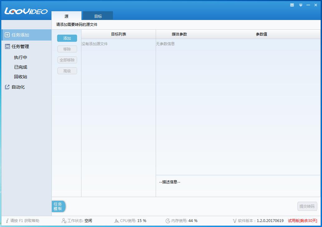Select the 源 tab
This screenshot has height=227, width=322.
[66, 16]
